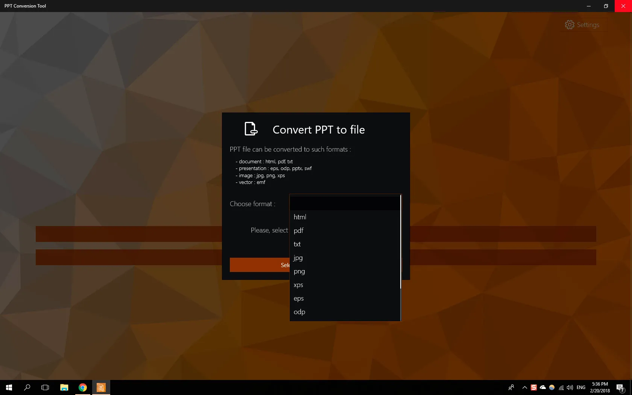Open File Explorer from the taskbar
The image size is (632, 395).
coord(64,387)
